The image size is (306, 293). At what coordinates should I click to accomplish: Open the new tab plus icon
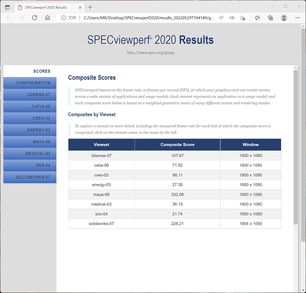pos(90,7)
